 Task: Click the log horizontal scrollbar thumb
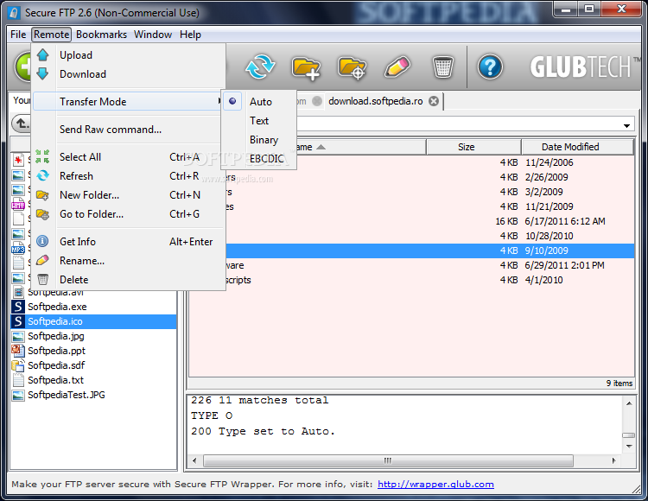(x=388, y=460)
